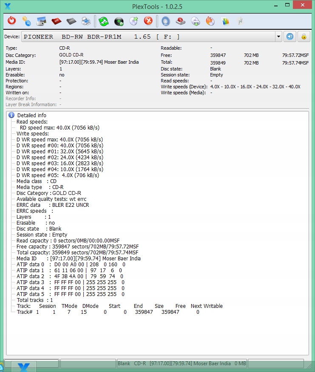The width and height of the screenshot is (315, 372).
Task: Click the blue back arrow button beside device
Action: (289, 37)
